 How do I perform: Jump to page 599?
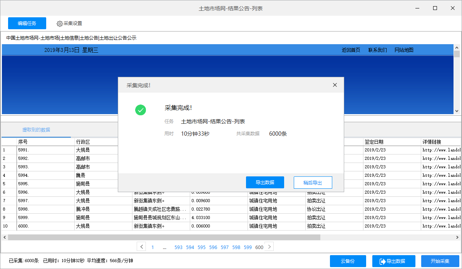point(248,247)
